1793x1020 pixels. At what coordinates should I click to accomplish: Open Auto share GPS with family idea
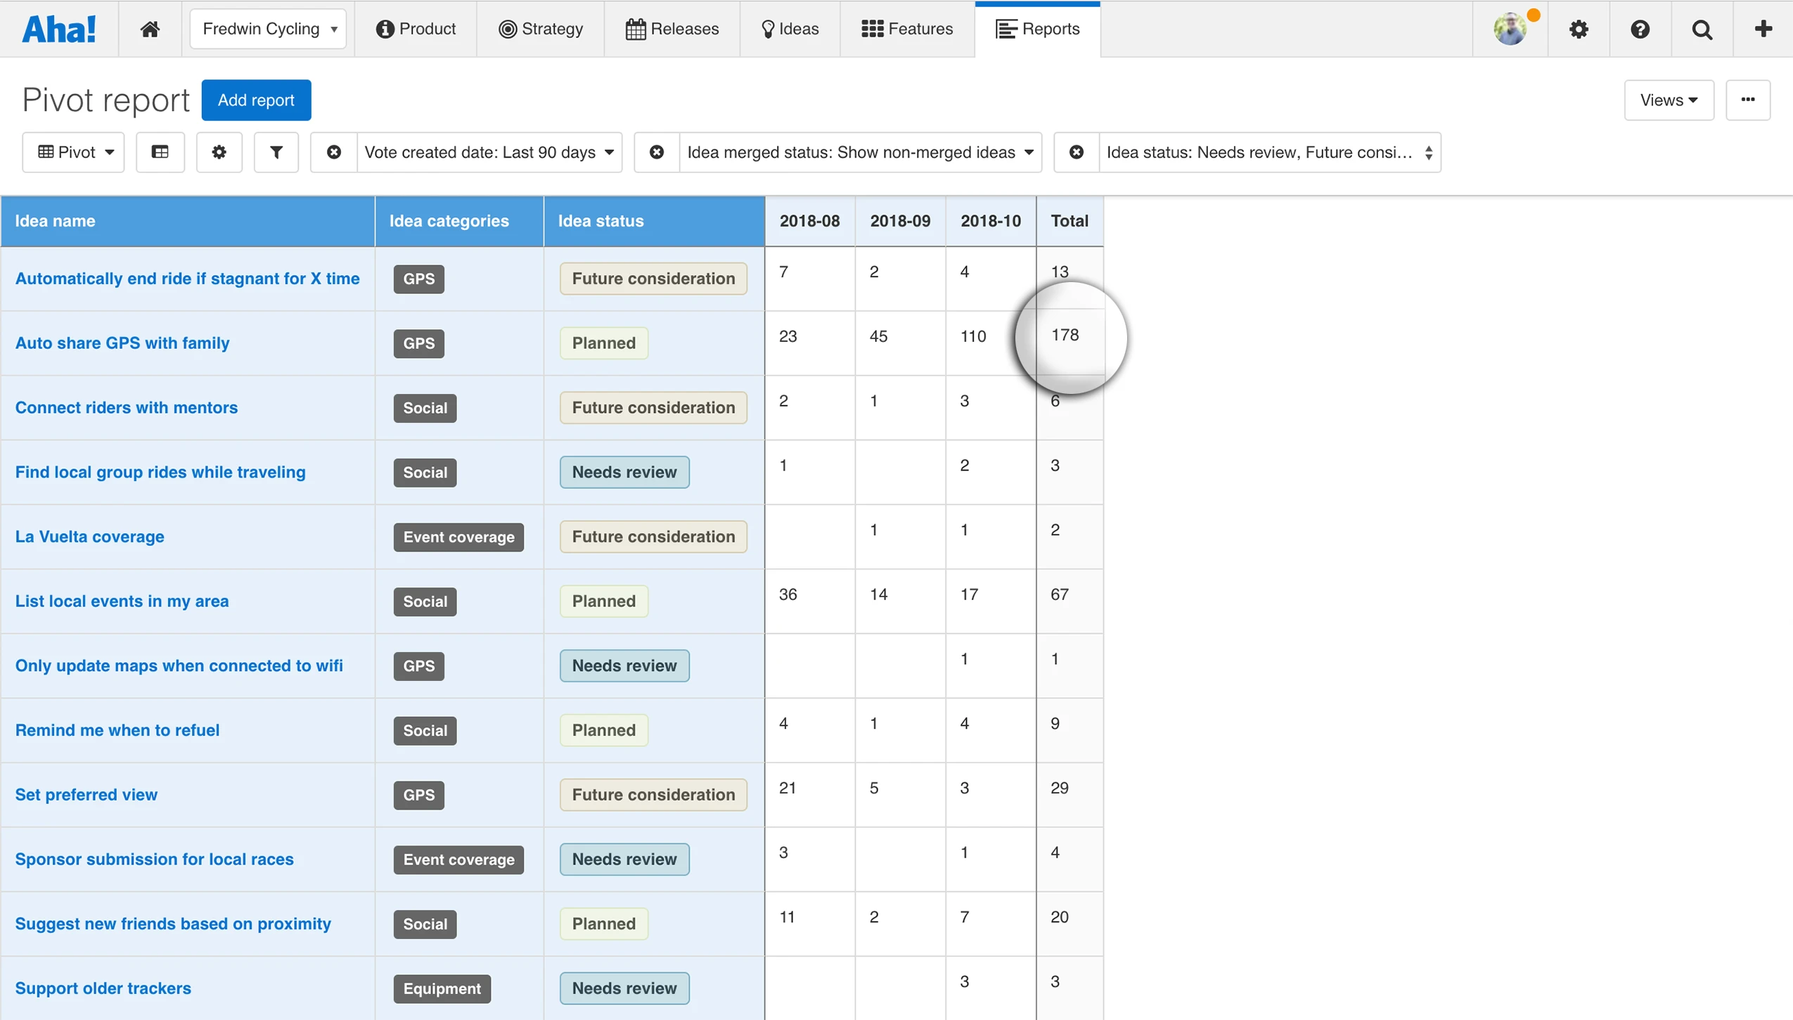[122, 343]
